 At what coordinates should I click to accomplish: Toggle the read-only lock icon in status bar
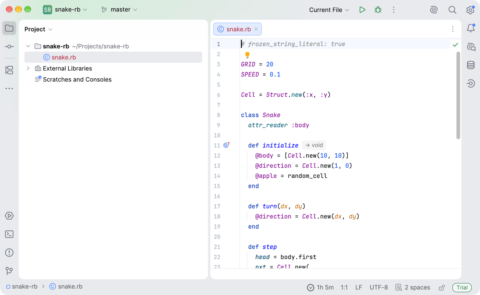pos(442,287)
